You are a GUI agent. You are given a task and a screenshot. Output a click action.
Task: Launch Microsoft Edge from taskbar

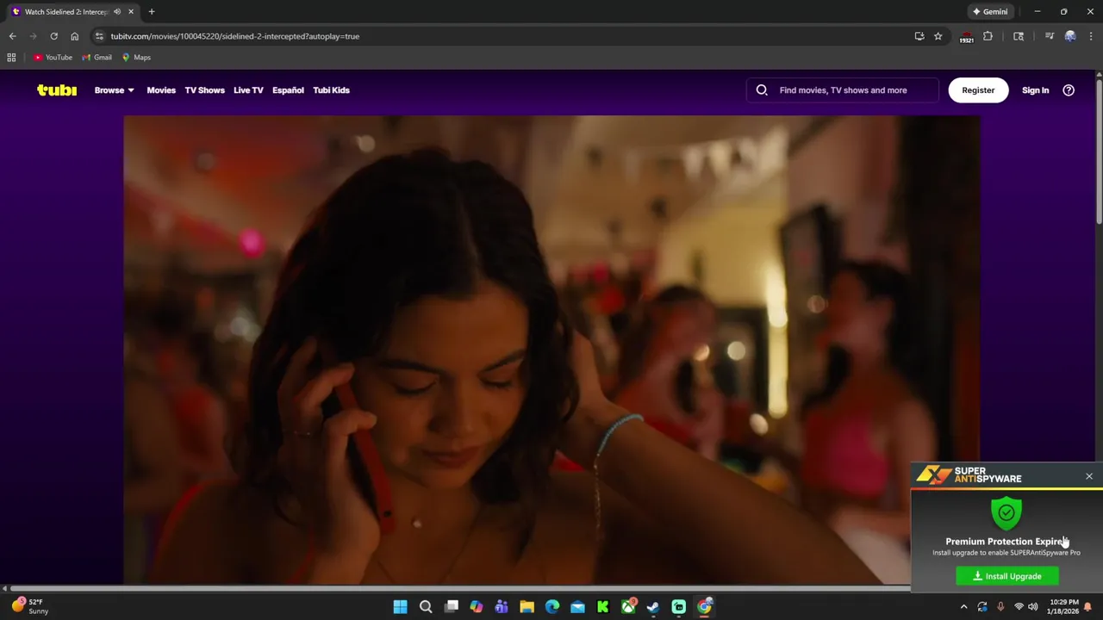pyautogui.click(x=552, y=607)
